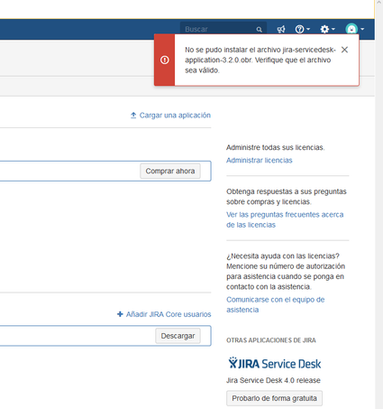Dismiss the install error notification

[x=344, y=50]
